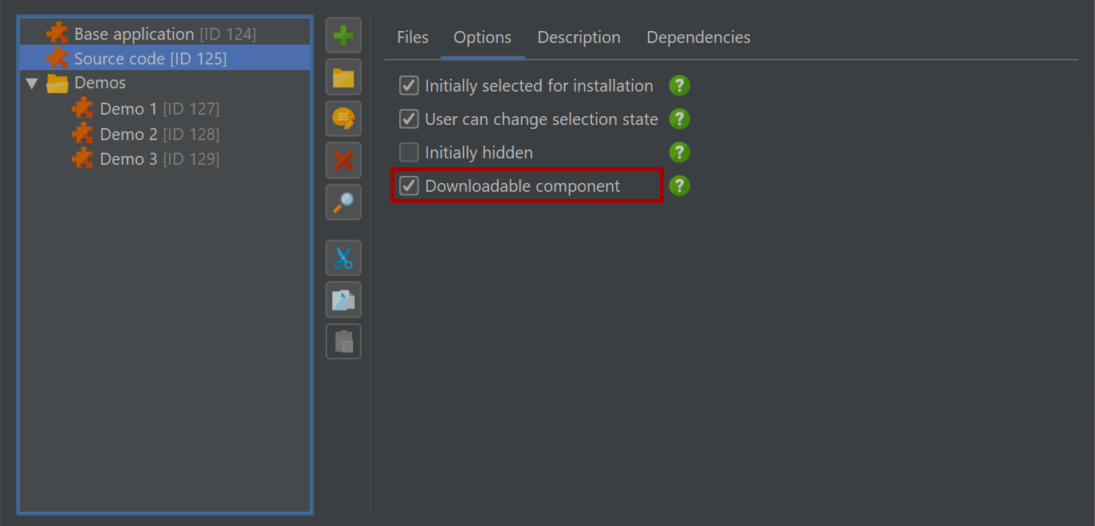
Task: Open the Description tab
Action: coord(579,37)
